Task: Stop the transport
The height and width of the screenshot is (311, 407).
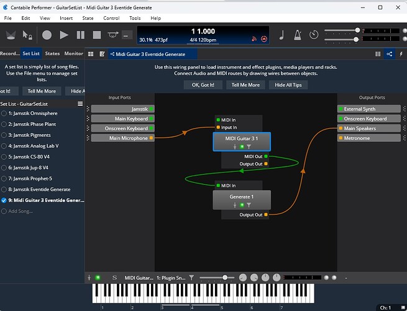Action: (x=97, y=35)
